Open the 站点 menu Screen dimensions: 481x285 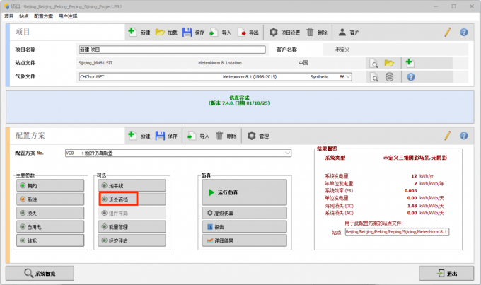click(24, 15)
